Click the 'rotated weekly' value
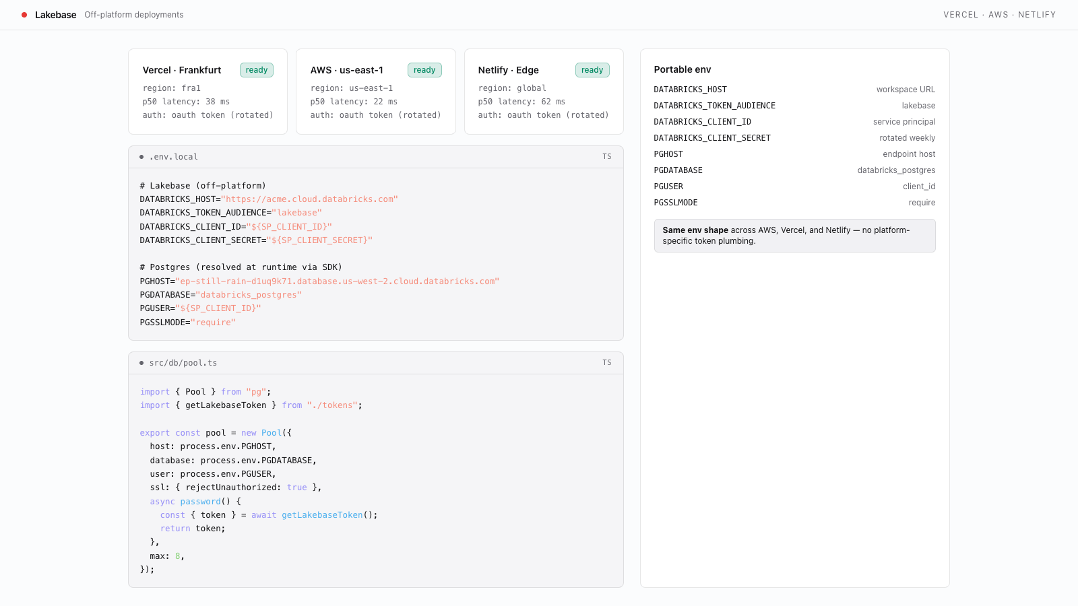Image resolution: width=1078 pixels, height=606 pixels. (907, 138)
